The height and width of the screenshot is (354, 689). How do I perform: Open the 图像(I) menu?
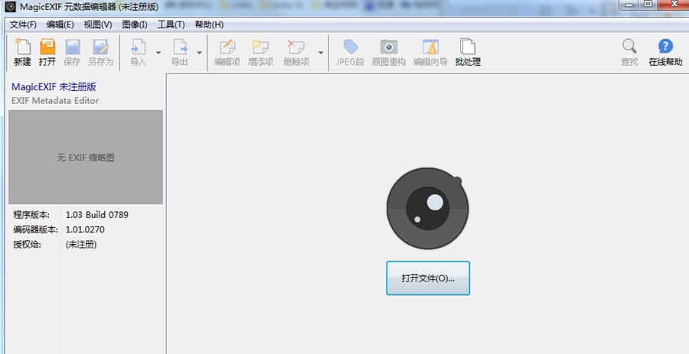pyautogui.click(x=135, y=24)
